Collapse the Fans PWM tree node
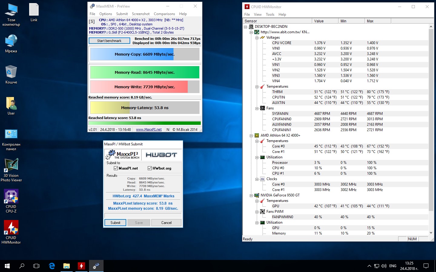 (257, 212)
